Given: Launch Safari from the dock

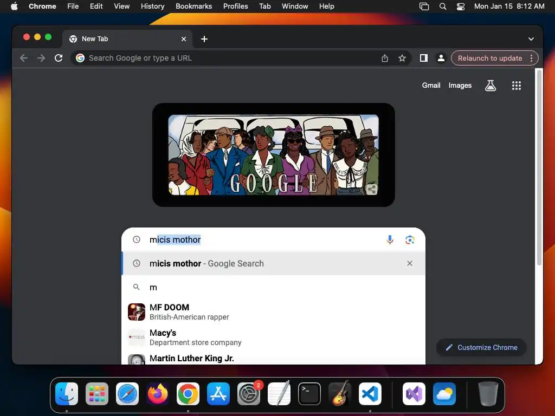Looking at the screenshot, I should (x=127, y=394).
